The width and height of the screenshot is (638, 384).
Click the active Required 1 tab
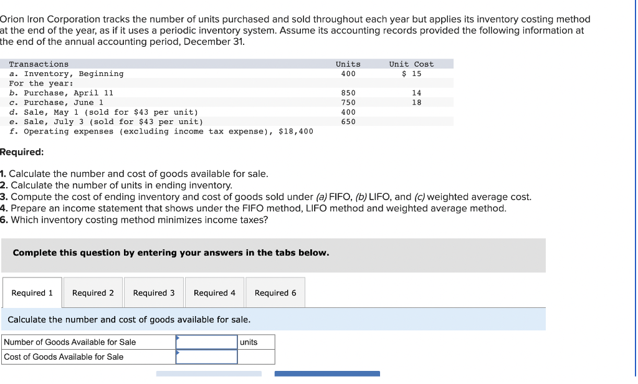[x=32, y=292]
